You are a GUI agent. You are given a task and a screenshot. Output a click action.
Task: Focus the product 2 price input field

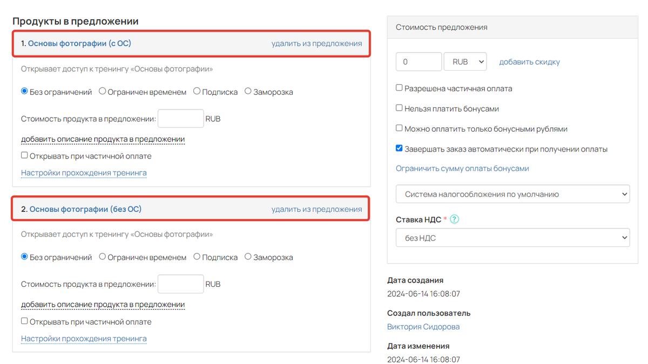tap(180, 284)
